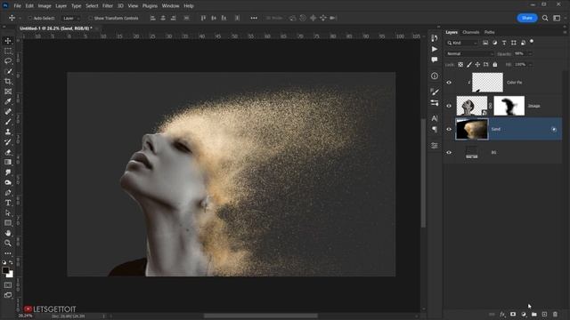Select the Untitled-1 document tab
The image size is (570, 320).
click(55, 28)
